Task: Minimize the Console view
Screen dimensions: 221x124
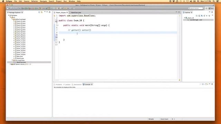Action: click(210, 84)
